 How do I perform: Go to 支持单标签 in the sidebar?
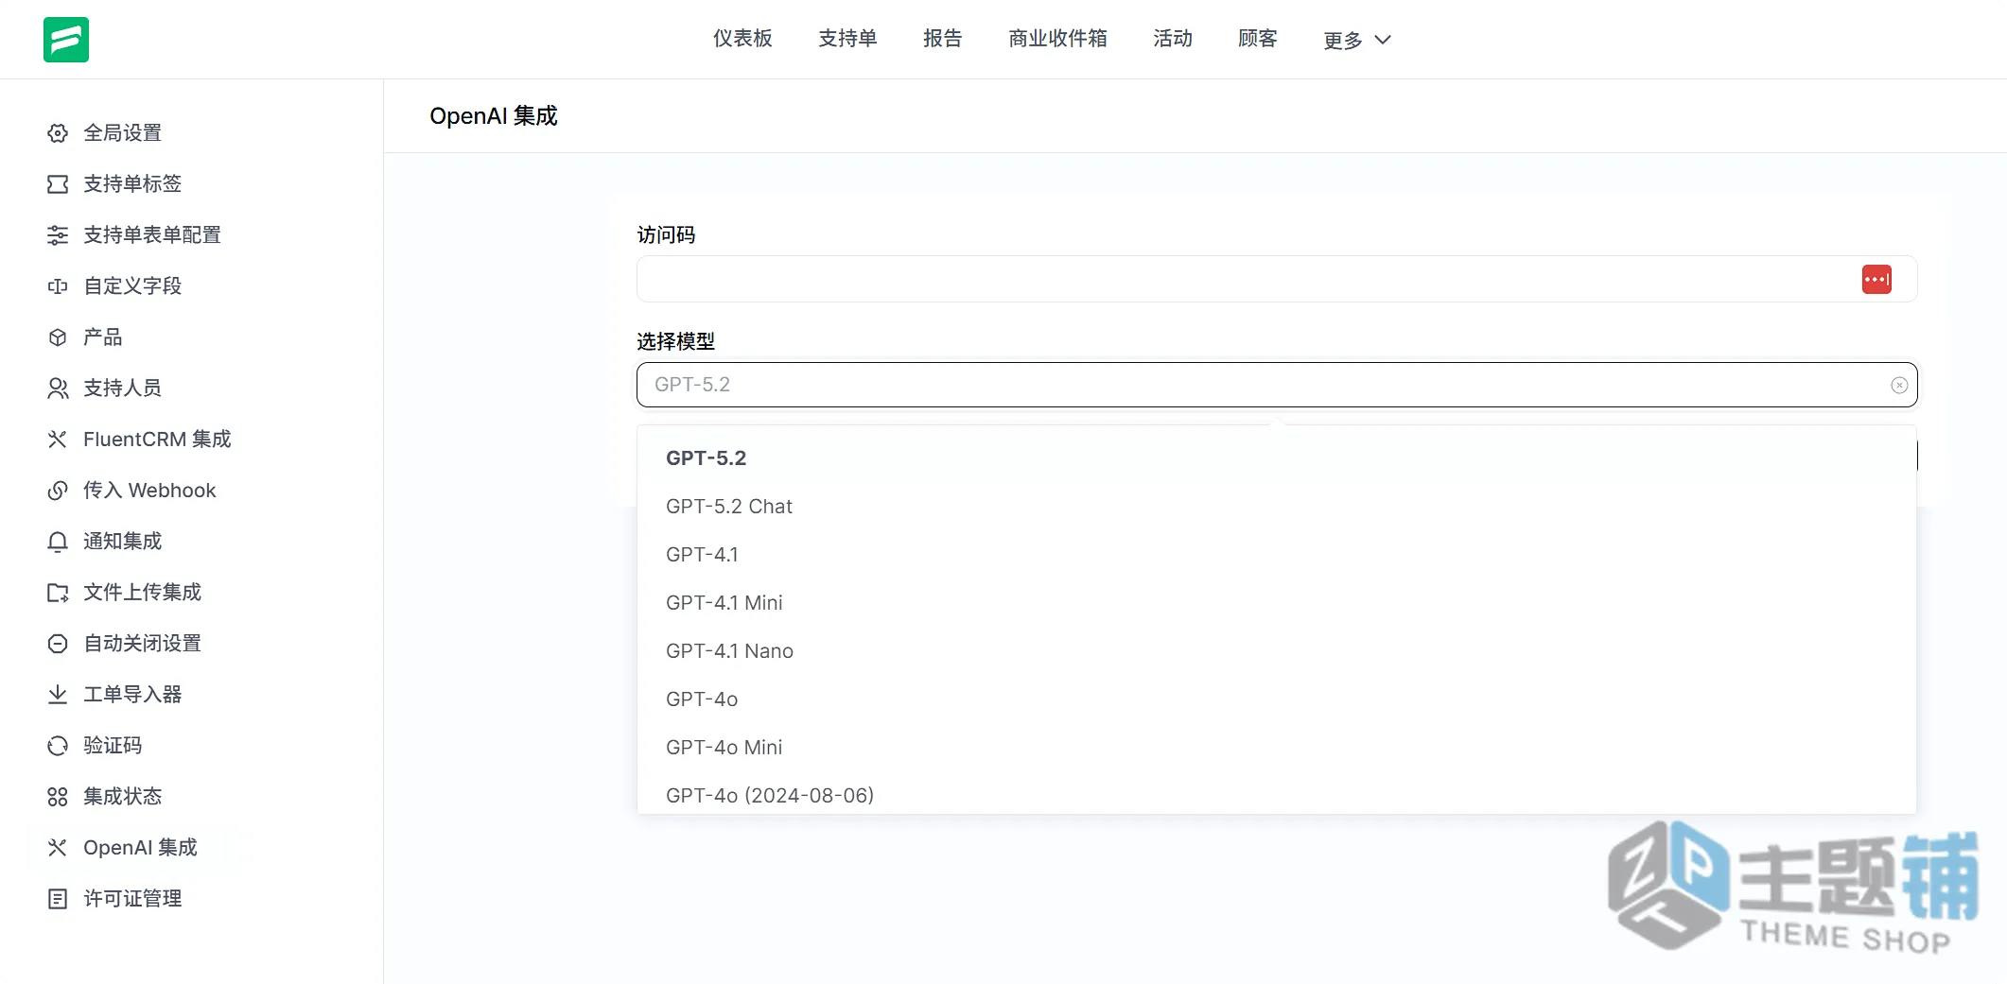click(x=132, y=184)
